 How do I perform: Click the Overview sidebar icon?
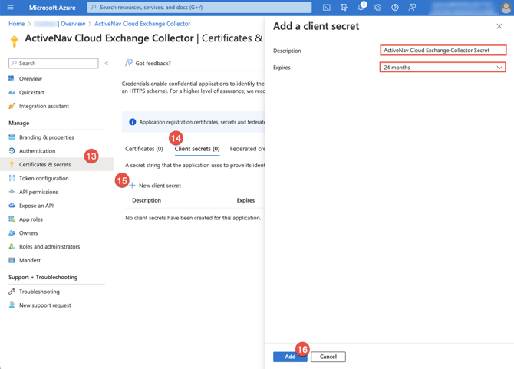coord(12,79)
